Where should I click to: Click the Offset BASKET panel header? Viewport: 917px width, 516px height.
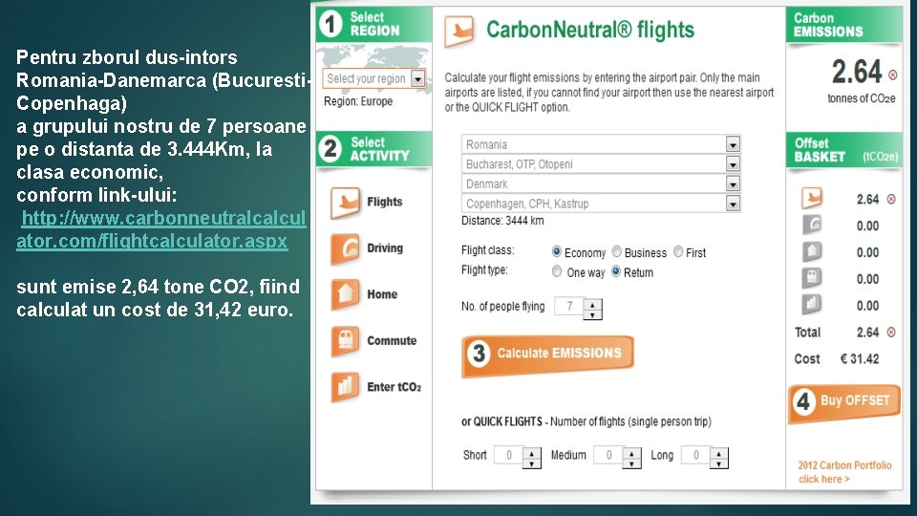(843, 150)
